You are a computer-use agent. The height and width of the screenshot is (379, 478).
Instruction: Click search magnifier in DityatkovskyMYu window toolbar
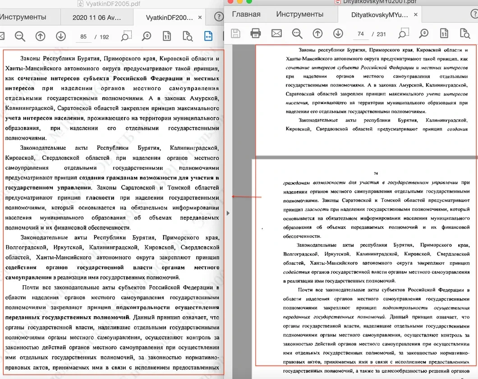pyautogui.click(x=297, y=33)
